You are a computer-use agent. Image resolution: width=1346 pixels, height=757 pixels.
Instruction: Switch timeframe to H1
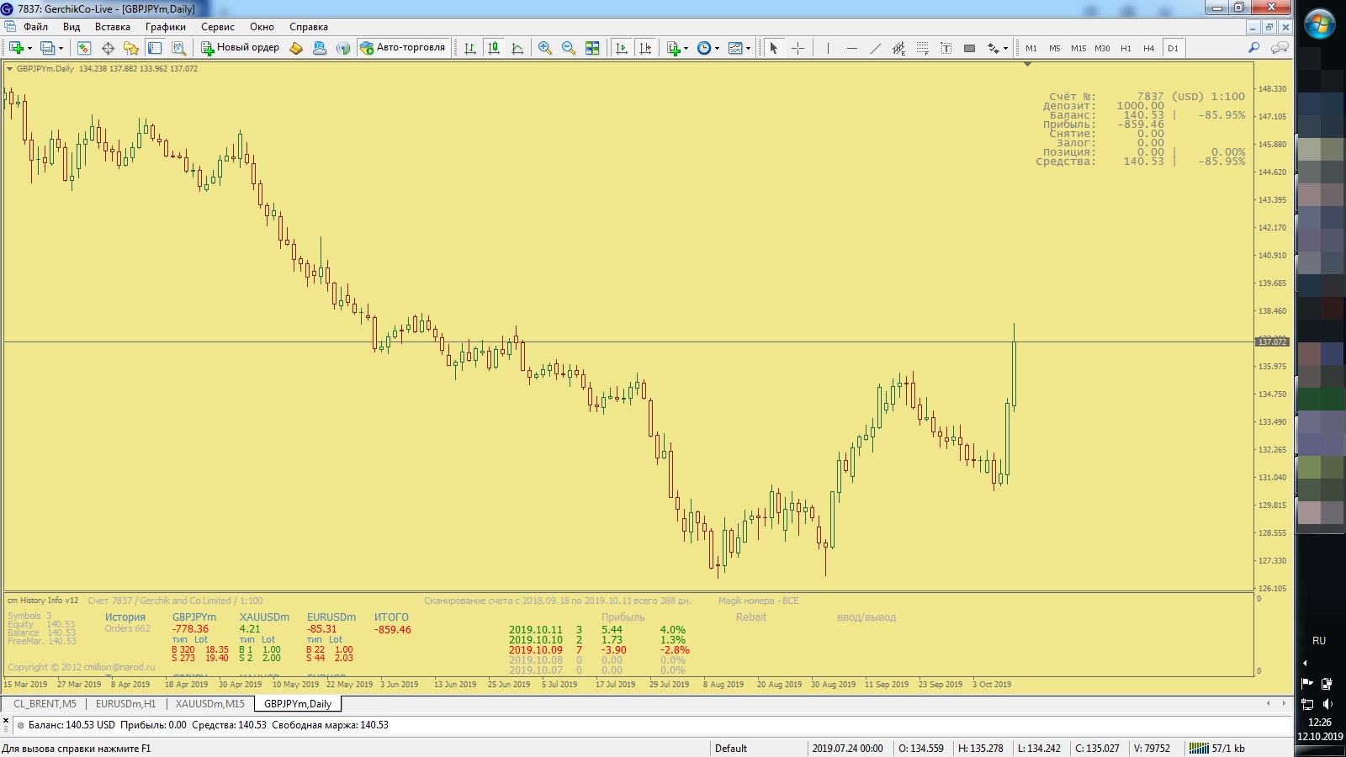pyautogui.click(x=1126, y=48)
